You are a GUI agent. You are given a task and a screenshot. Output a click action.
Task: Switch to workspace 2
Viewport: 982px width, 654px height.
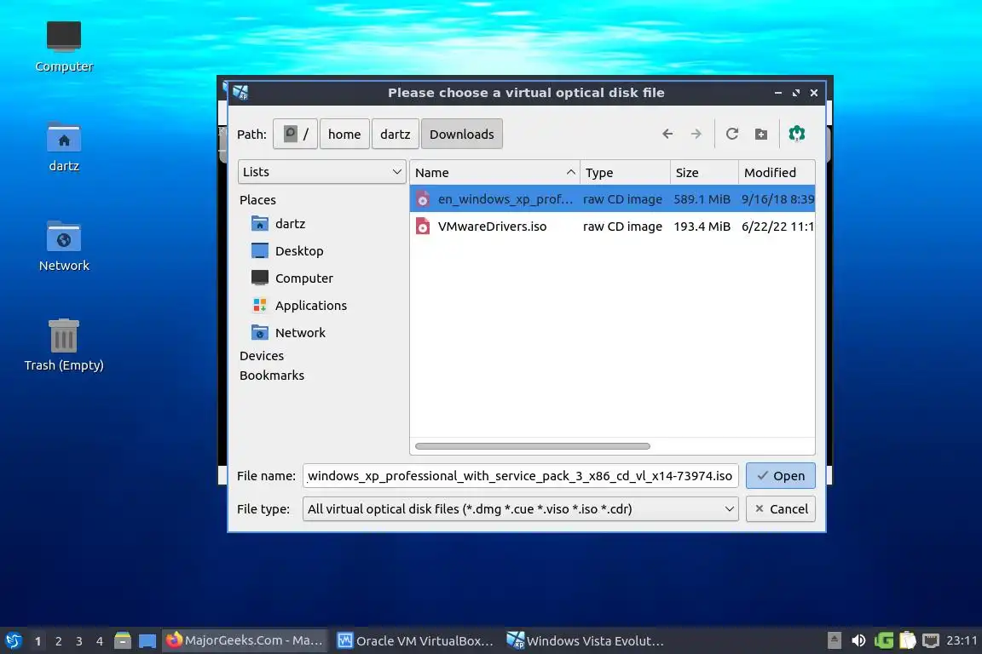tap(58, 641)
